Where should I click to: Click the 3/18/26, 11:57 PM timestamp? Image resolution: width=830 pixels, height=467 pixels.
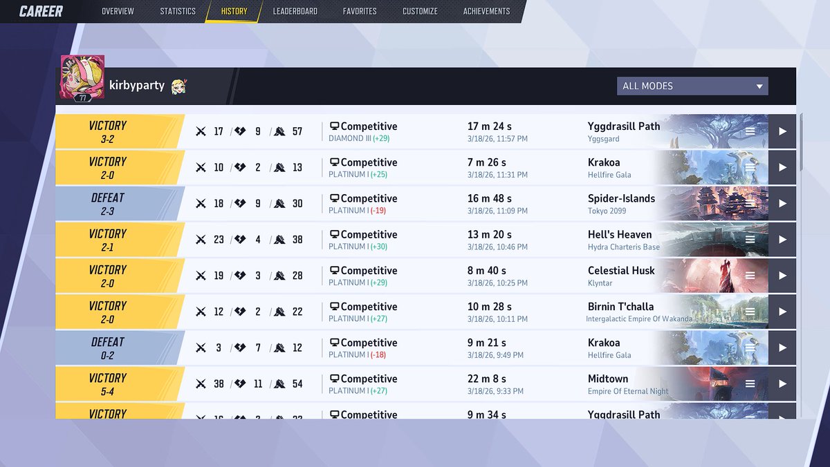click(x=498, y=139)
